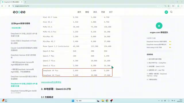184x103 pixels.
Task: Open 一键配置DeepSeek Harness article
Action: (22, 71)
